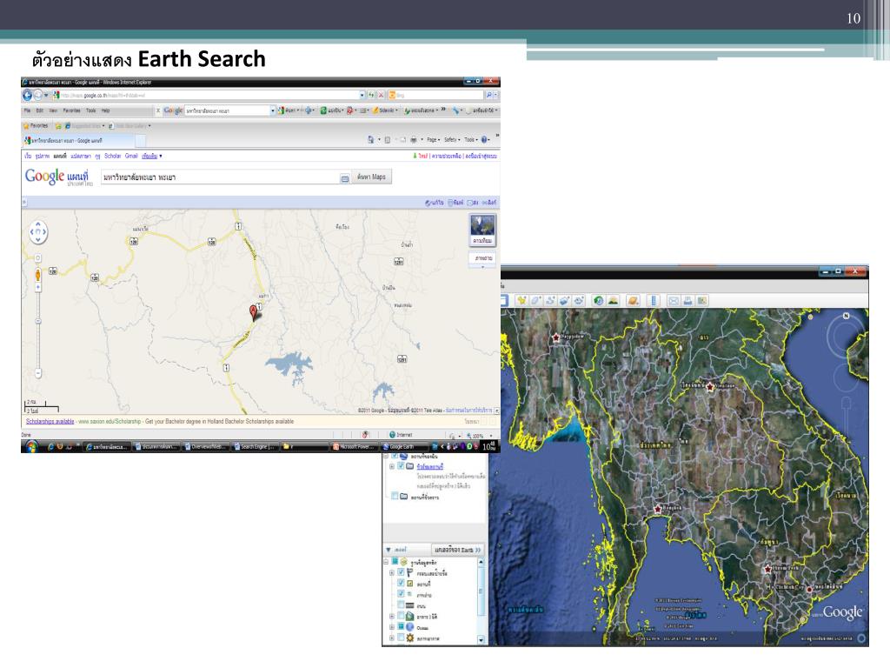Image resolution: width=890 pixels, height=668 pixels.
Task: Click the Internet Explorer Back button
Action: coord(27,96)
